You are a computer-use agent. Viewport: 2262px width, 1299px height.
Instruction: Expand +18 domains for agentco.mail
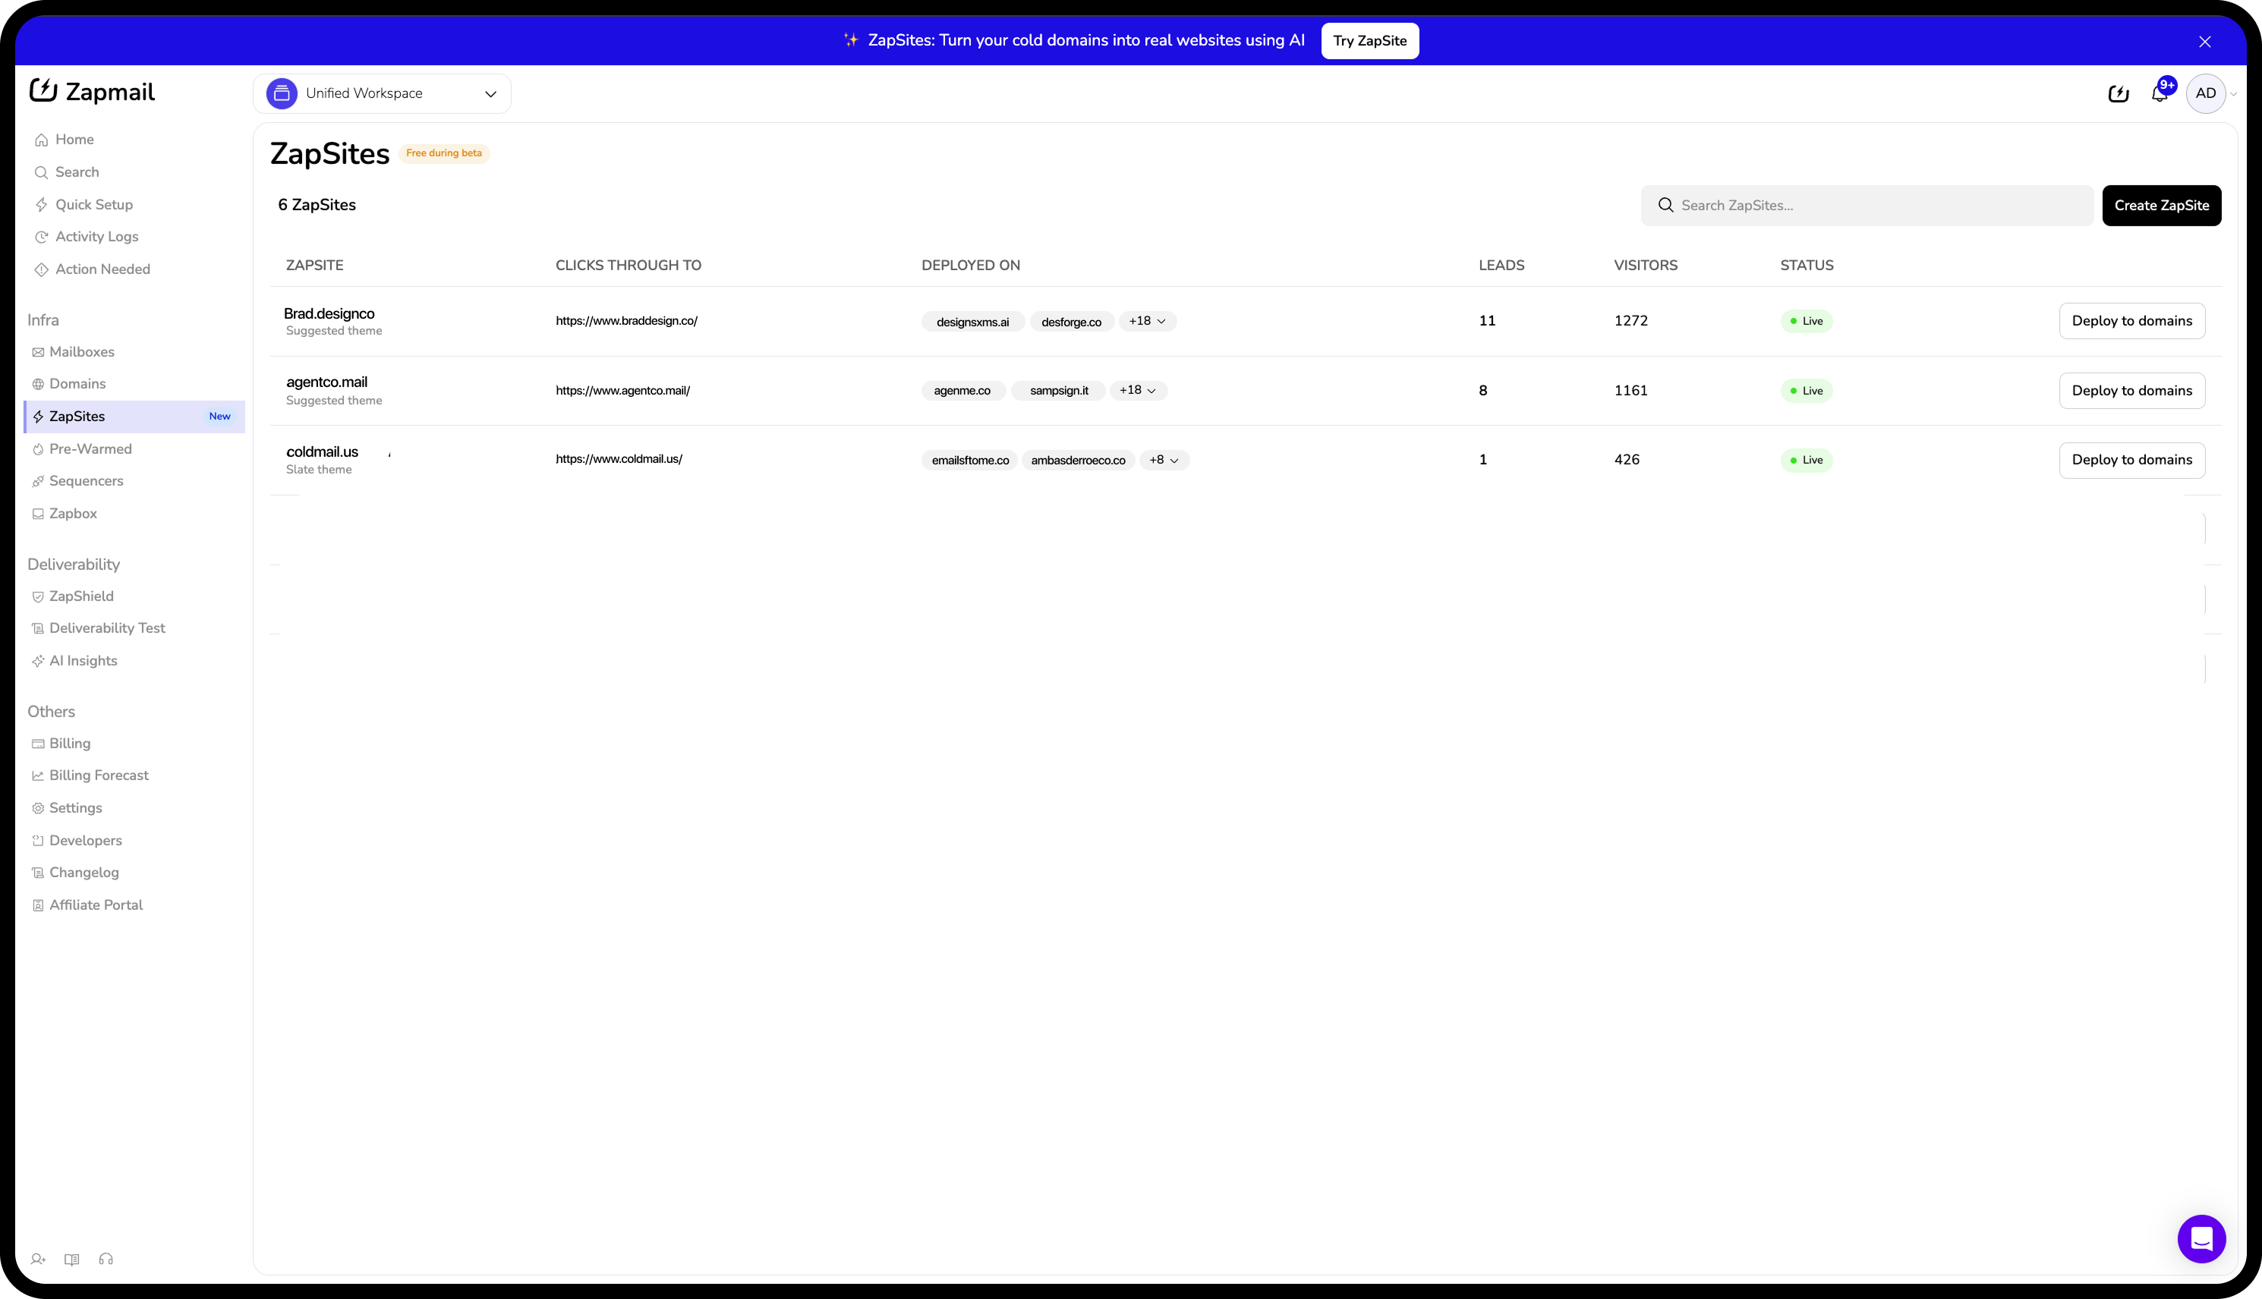(x=1138, y=391)
